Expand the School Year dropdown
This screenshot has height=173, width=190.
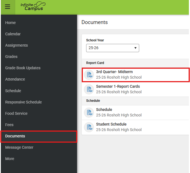pos(112,48)
